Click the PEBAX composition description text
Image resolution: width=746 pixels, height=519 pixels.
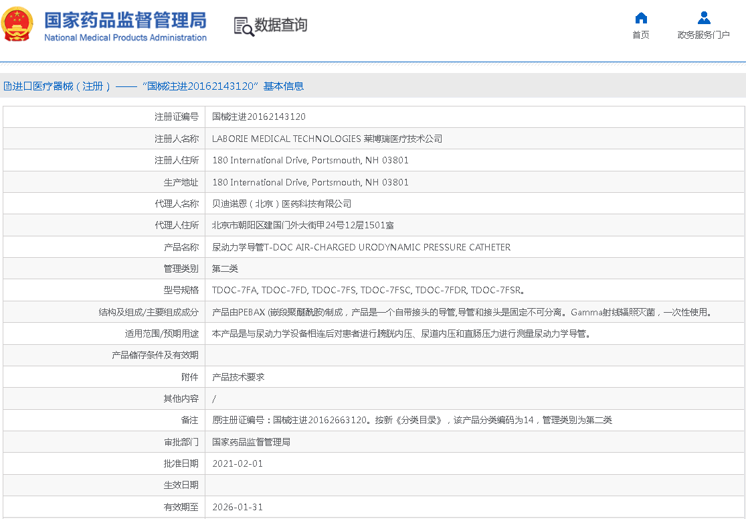tap(462, 312)
